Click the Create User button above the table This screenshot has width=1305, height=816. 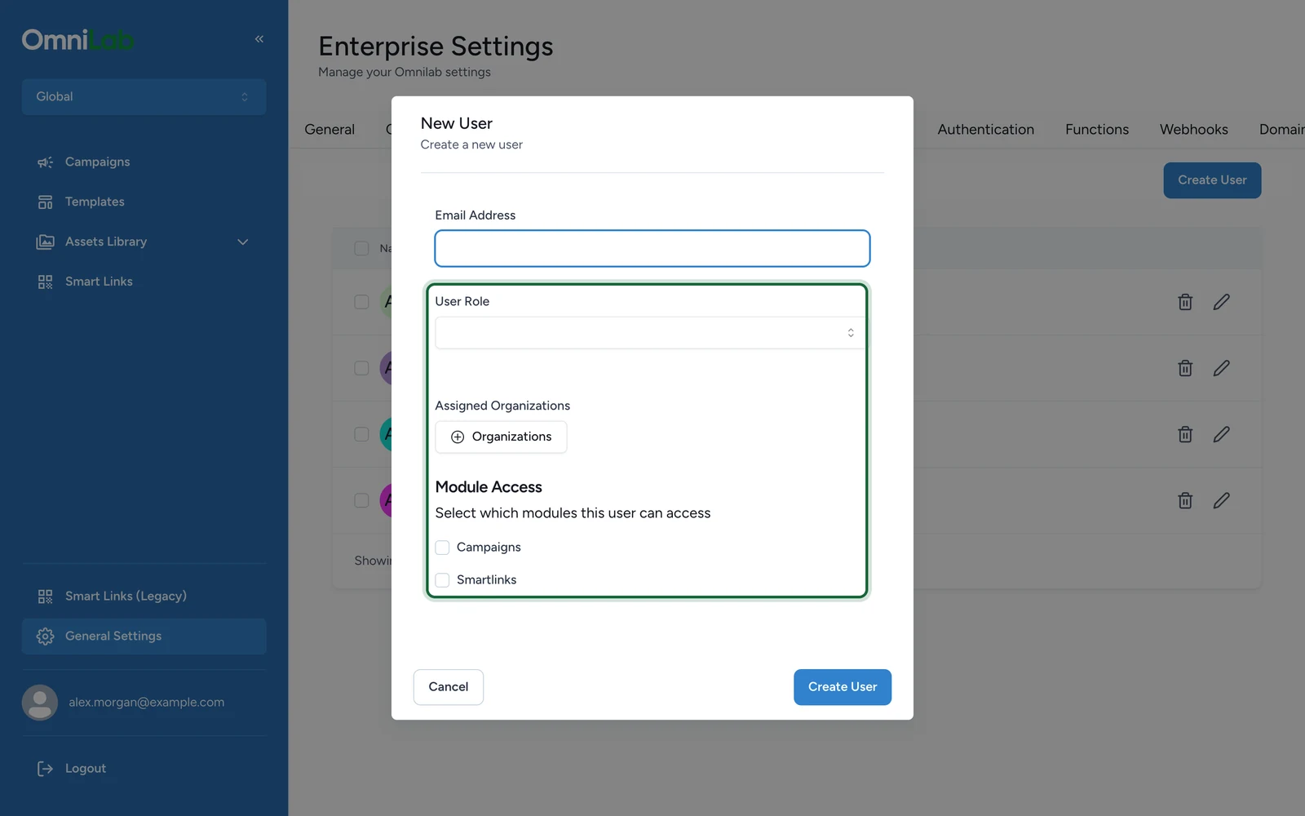(x=1212, y=180)
